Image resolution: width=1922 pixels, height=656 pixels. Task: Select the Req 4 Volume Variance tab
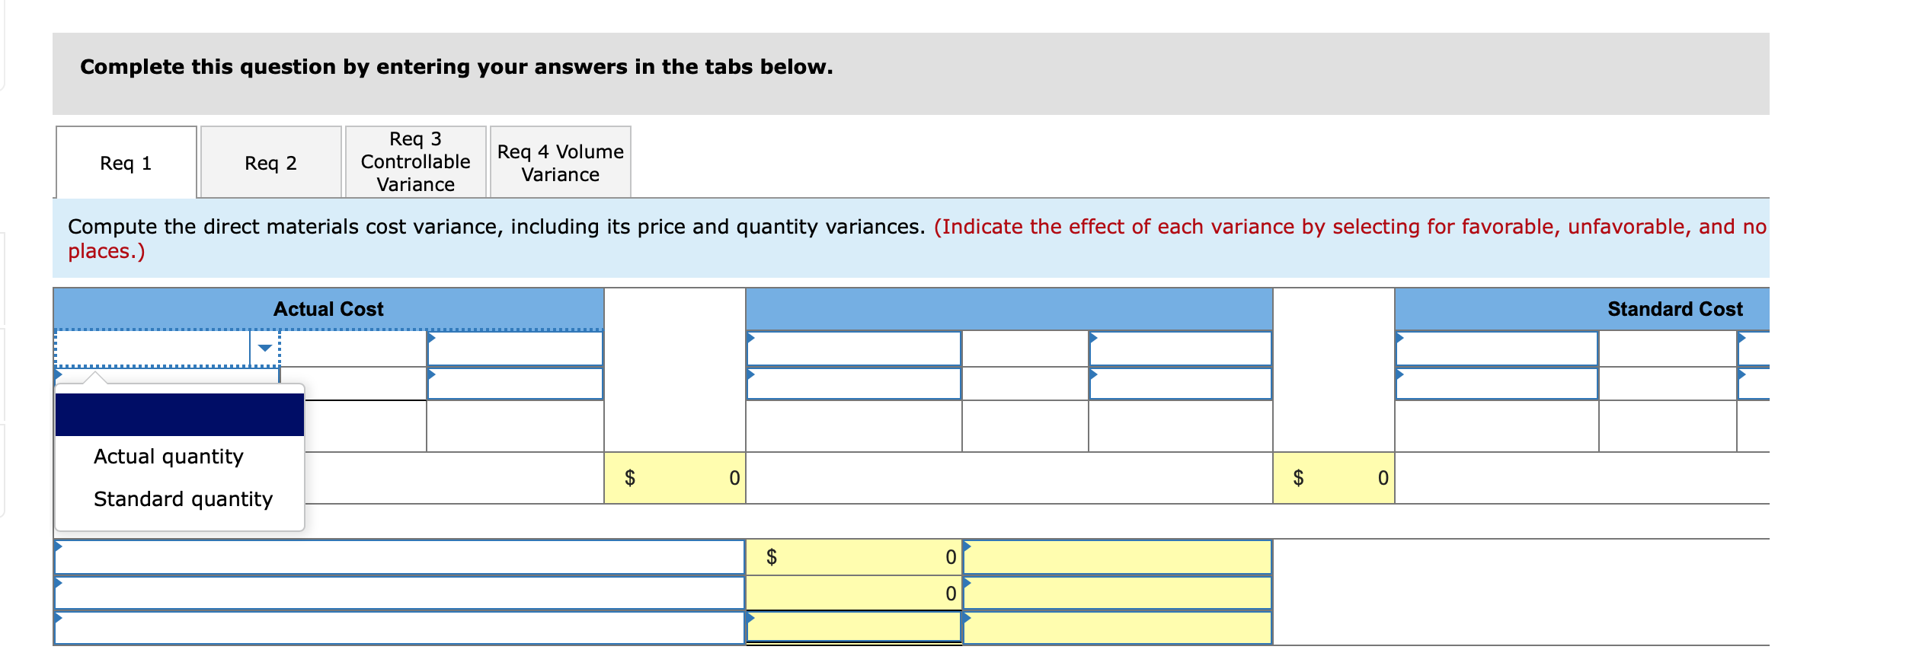[560, 162]
